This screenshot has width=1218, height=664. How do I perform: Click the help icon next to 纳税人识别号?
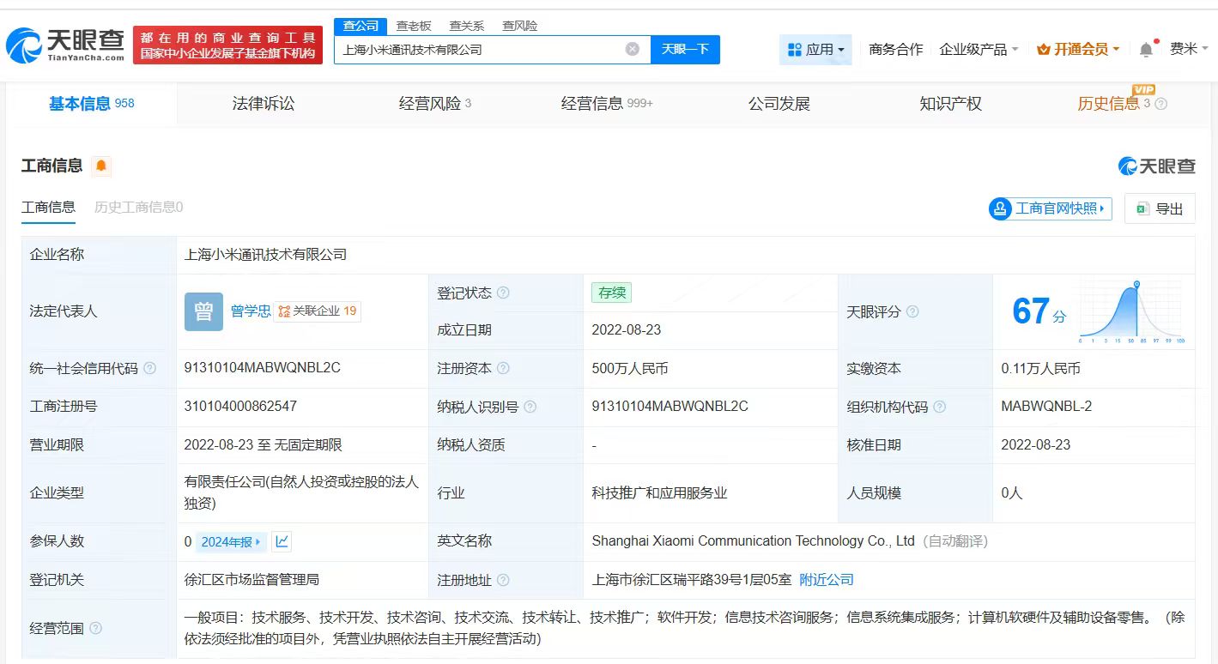[530, 407]
